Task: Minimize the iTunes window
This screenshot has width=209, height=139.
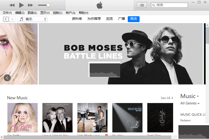Action: tap(193, 2)
